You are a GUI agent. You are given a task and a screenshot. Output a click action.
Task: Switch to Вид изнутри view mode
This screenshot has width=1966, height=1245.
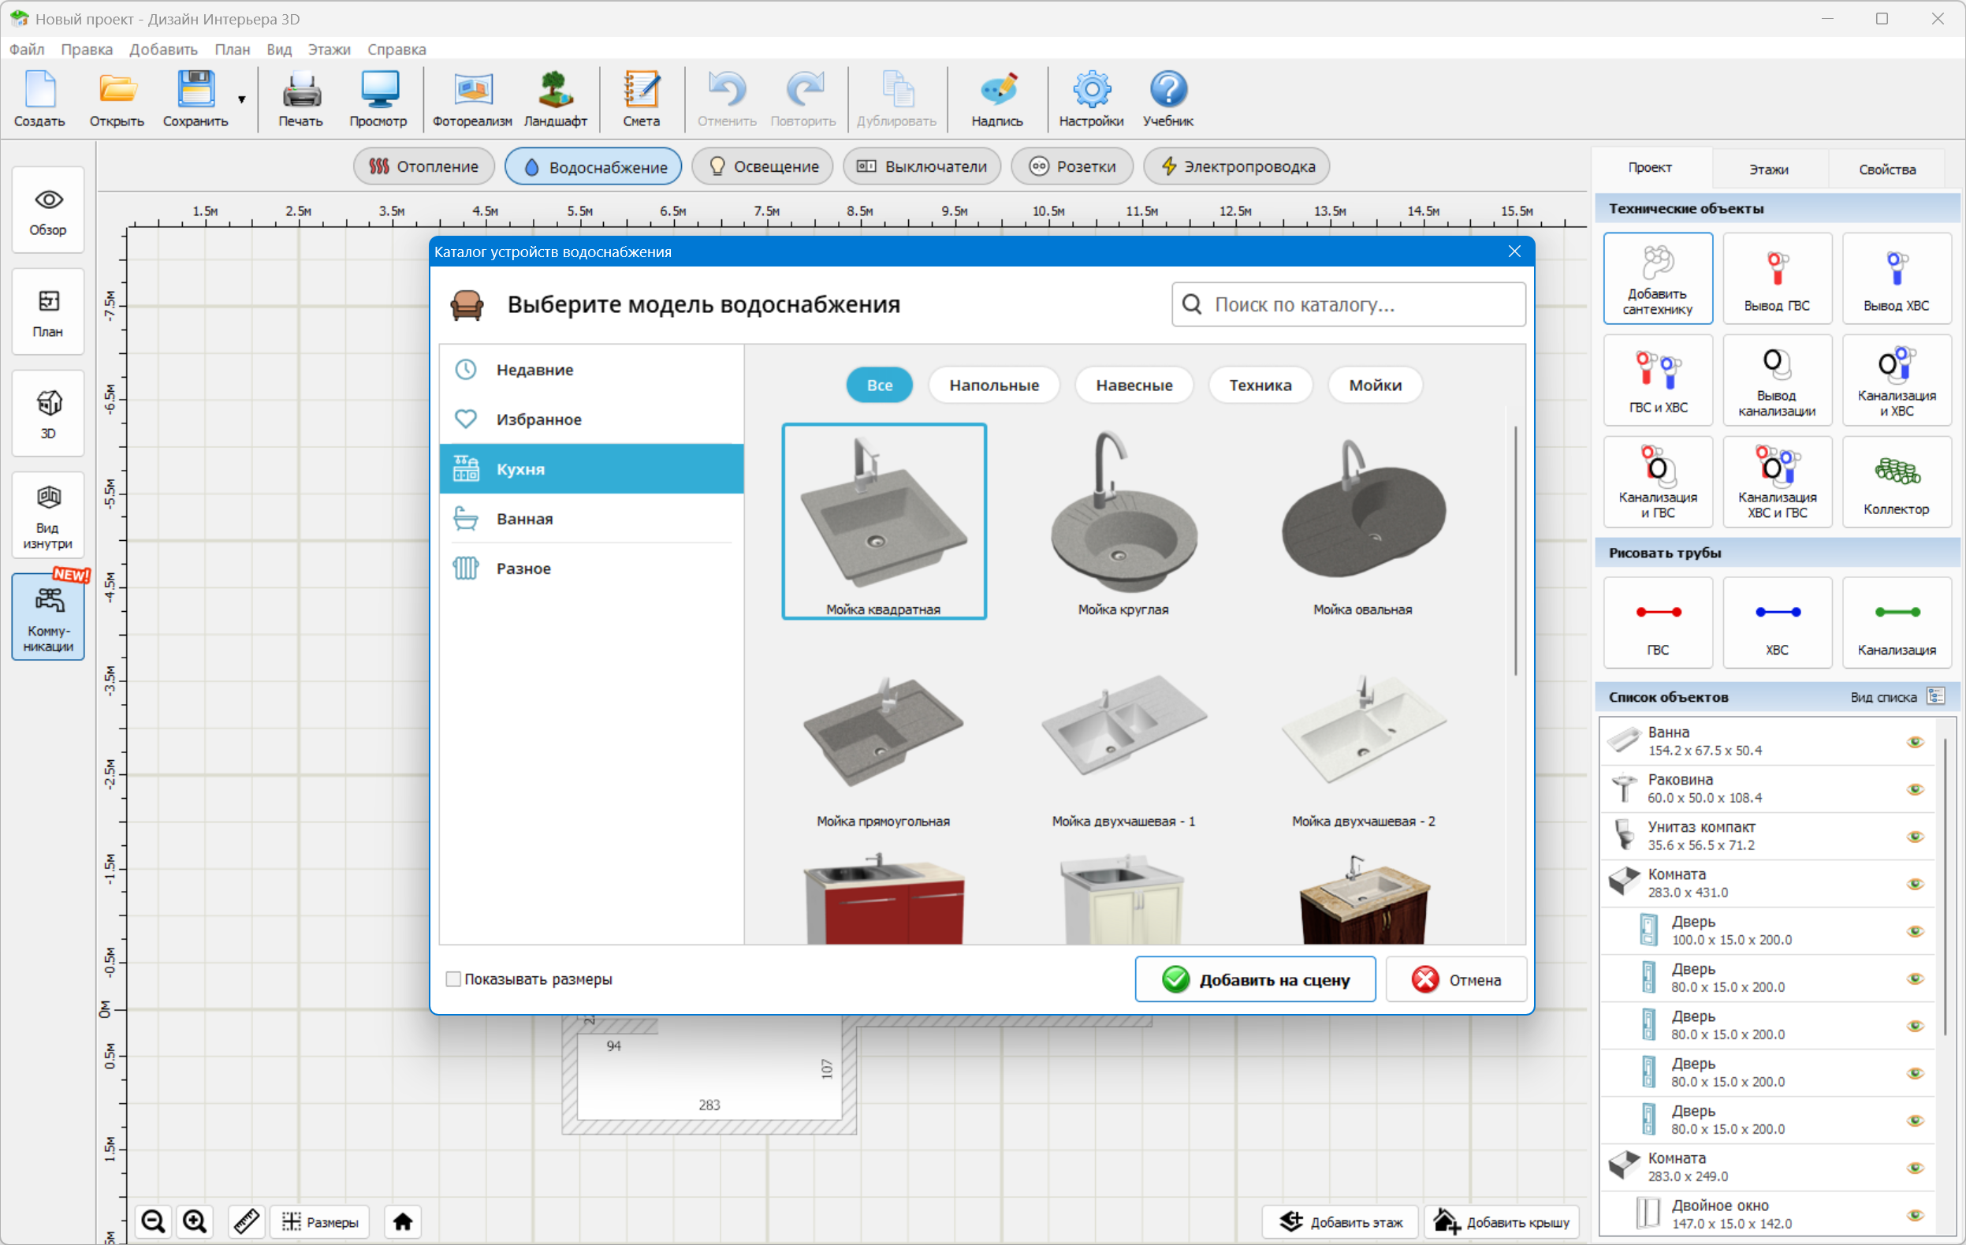48,515
